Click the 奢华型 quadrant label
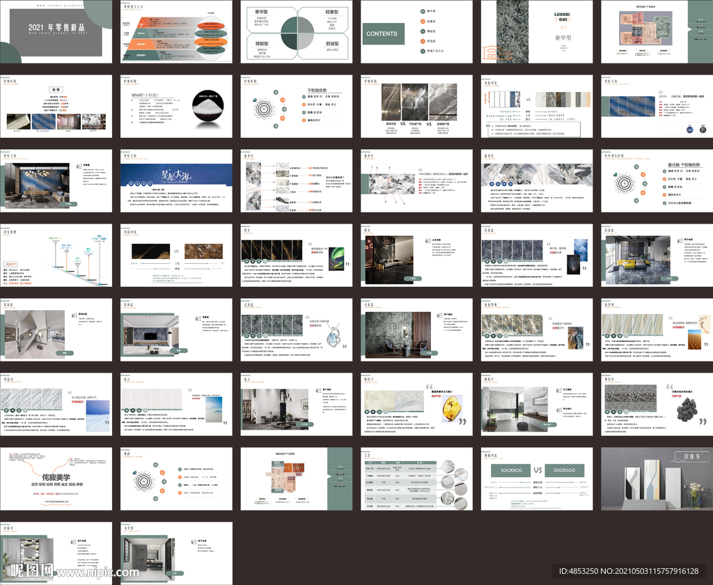 click(x=263, y=13)
